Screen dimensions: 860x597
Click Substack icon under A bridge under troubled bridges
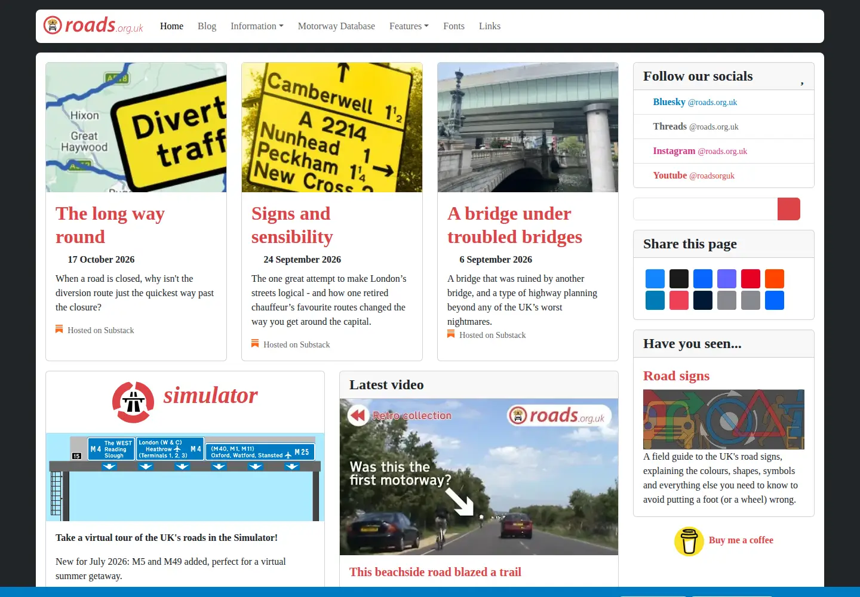pos(451,334)
